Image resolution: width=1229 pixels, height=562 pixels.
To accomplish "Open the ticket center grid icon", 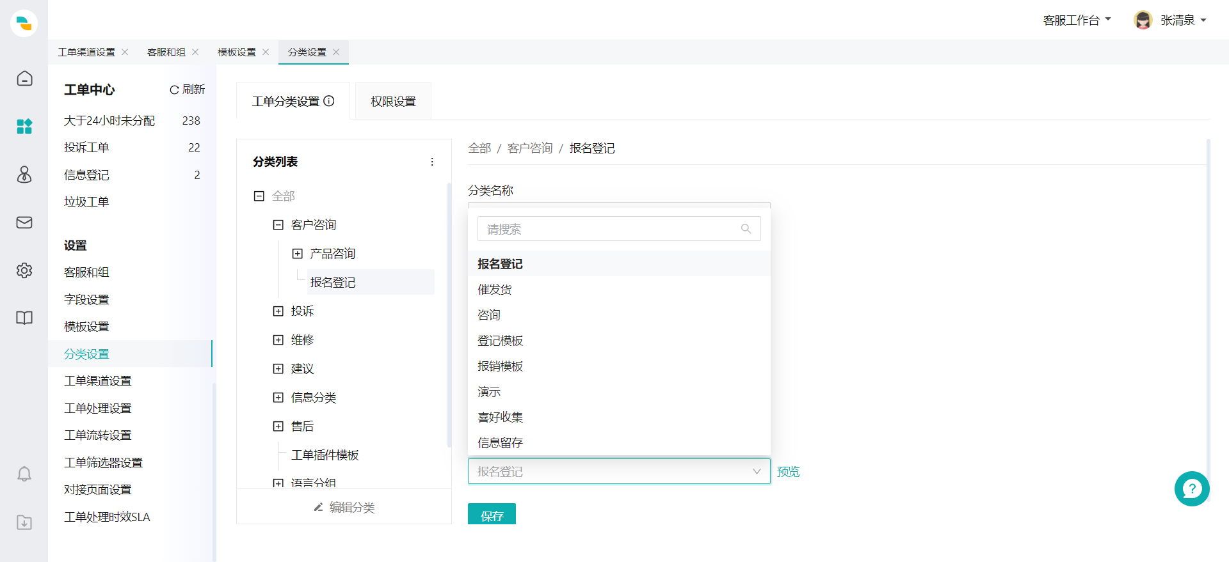I will click(24, 127).
